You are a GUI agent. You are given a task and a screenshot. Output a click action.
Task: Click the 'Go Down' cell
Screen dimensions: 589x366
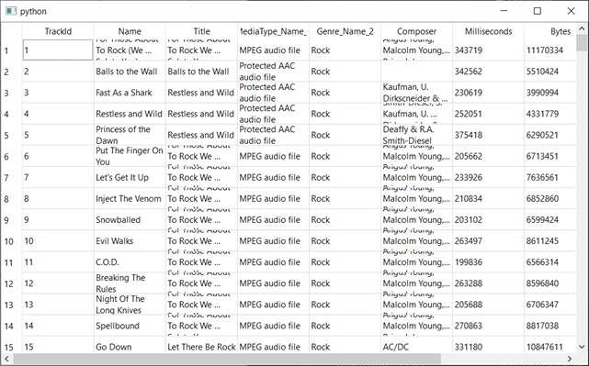click(130, 345)
